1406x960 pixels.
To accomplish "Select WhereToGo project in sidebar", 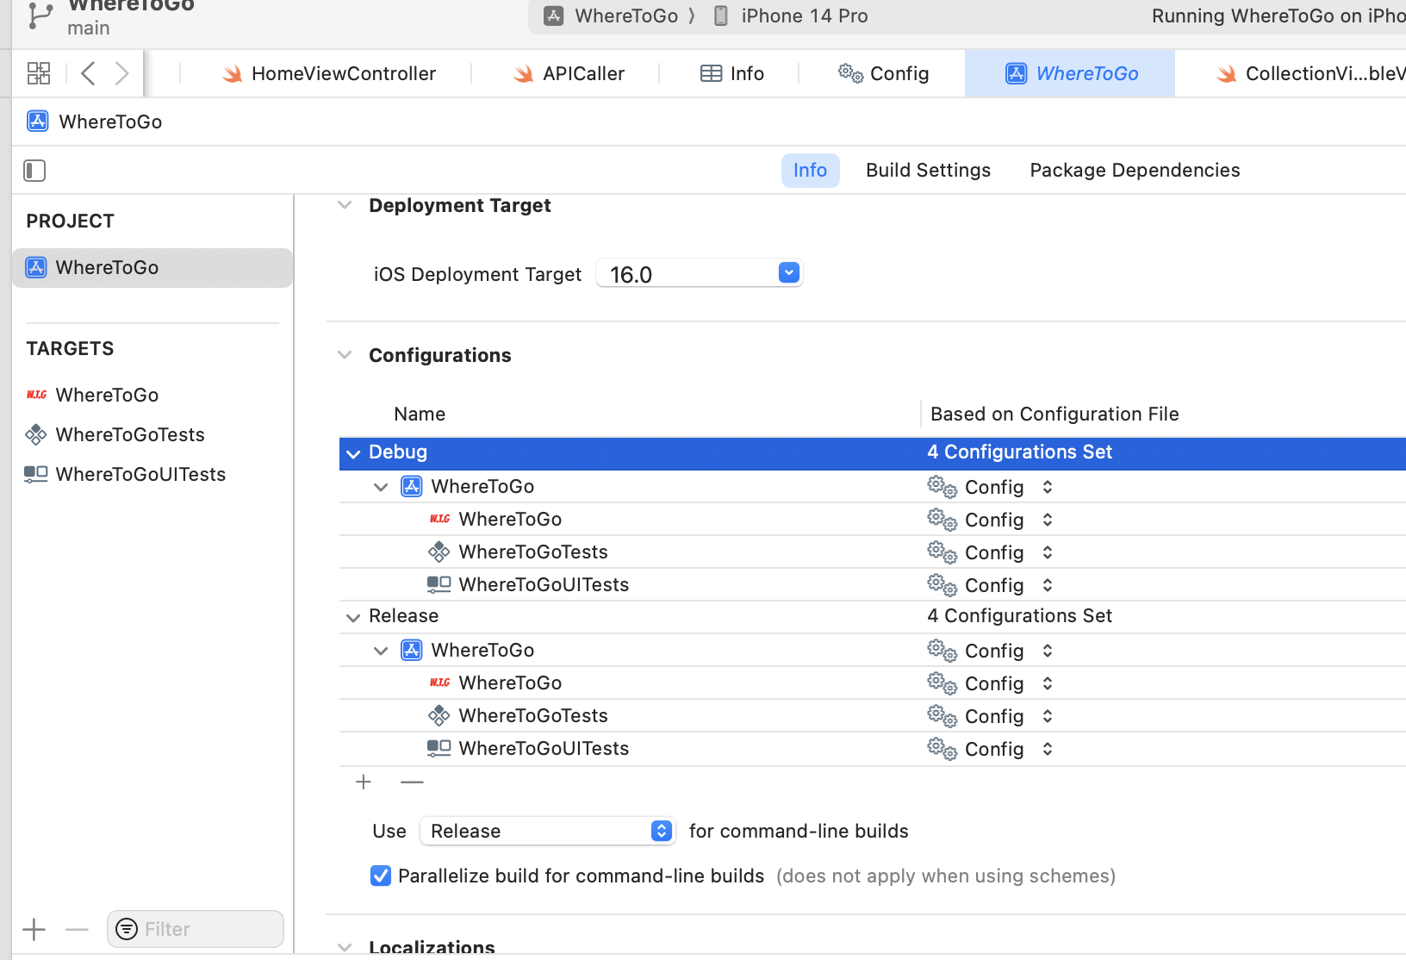I will click(x=152, y=267).
